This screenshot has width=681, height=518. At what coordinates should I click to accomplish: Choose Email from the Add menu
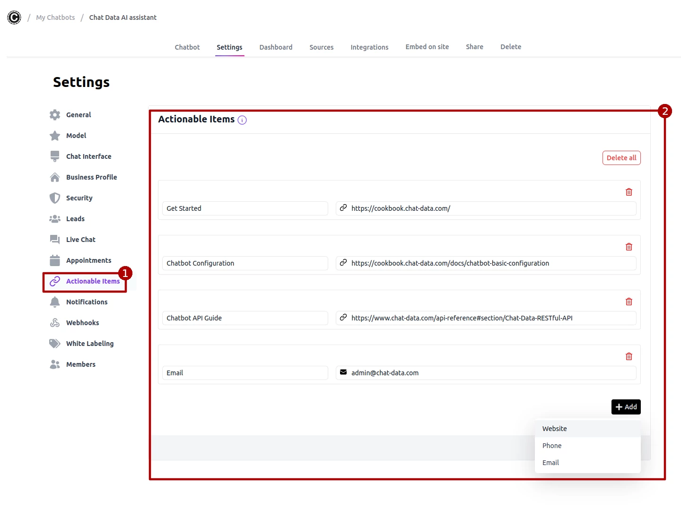pyautogui.click(x=588, y=463)
